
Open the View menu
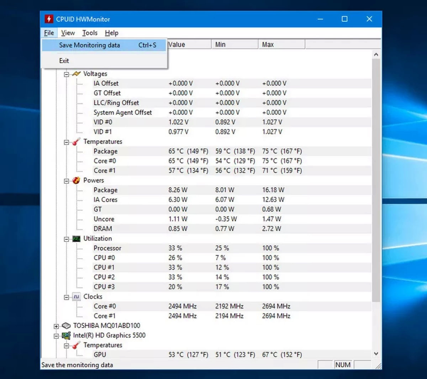point(68,33)
